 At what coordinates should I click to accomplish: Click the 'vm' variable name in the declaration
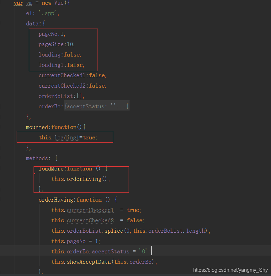(x=29, y=3)
